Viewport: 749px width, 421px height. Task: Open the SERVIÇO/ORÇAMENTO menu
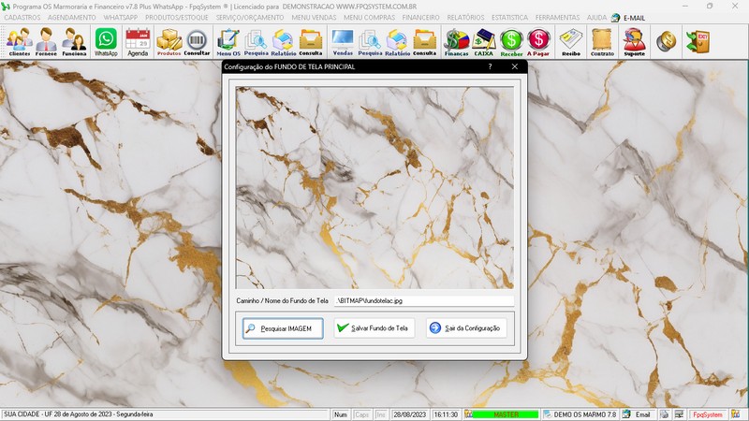pyautogui.click(x=250, y=18)
